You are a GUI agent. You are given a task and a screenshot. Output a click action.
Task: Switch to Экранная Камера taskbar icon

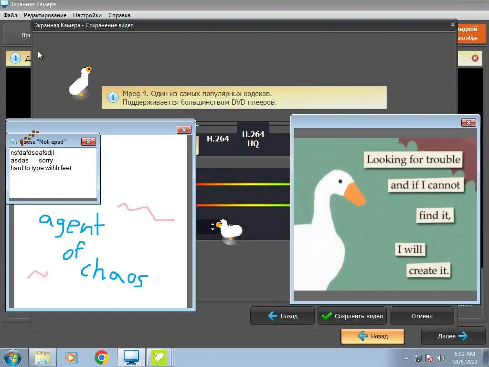click(131, 357)
